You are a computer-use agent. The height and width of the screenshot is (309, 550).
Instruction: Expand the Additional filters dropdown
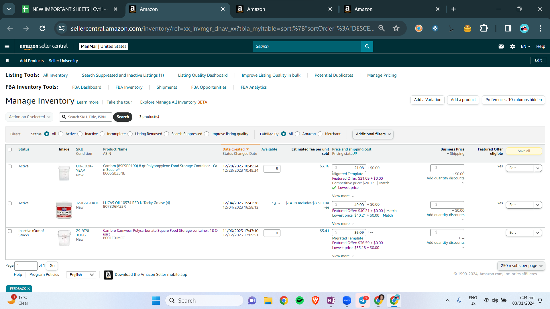coord(373,134)
